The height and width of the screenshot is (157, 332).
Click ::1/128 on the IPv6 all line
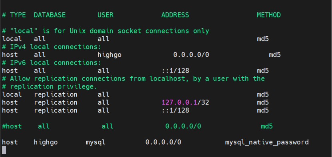[x=175, y=71]
